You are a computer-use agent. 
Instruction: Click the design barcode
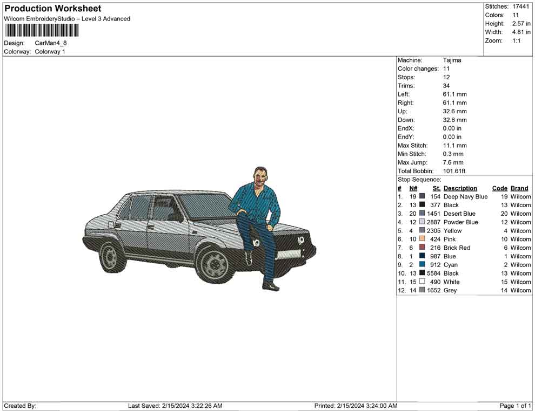click(x=42, y=31)
